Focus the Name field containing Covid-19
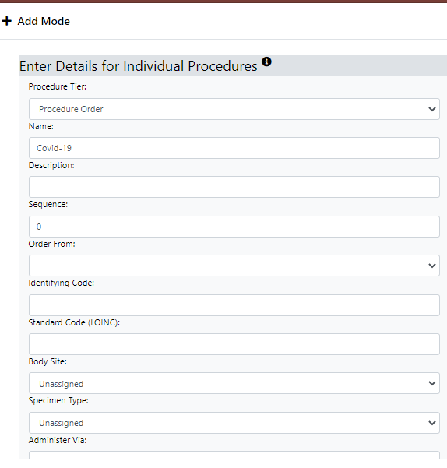Screen dimensions: 447x468 (234, 148)
